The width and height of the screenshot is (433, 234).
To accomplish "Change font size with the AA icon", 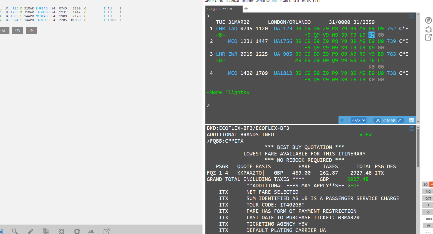I will (x=91, y=231).
